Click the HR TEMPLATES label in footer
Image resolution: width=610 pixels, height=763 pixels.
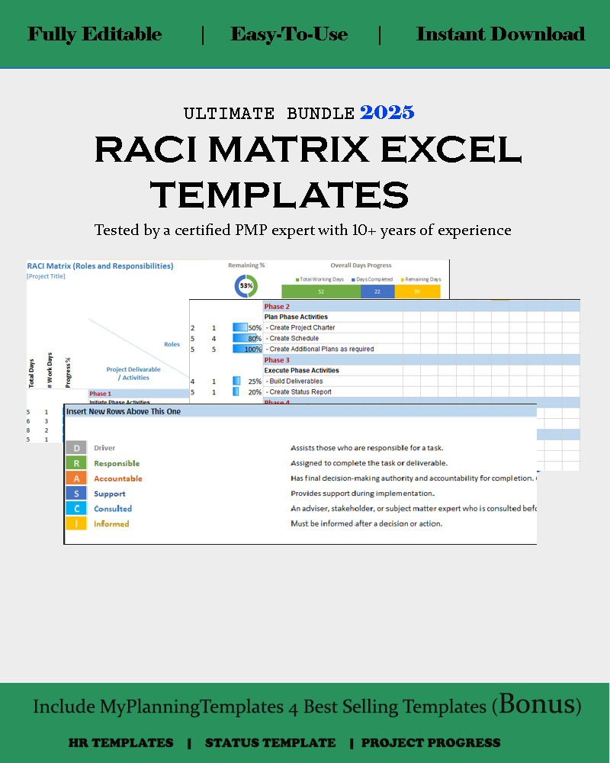pyautogui.click(x=120, y=742)
